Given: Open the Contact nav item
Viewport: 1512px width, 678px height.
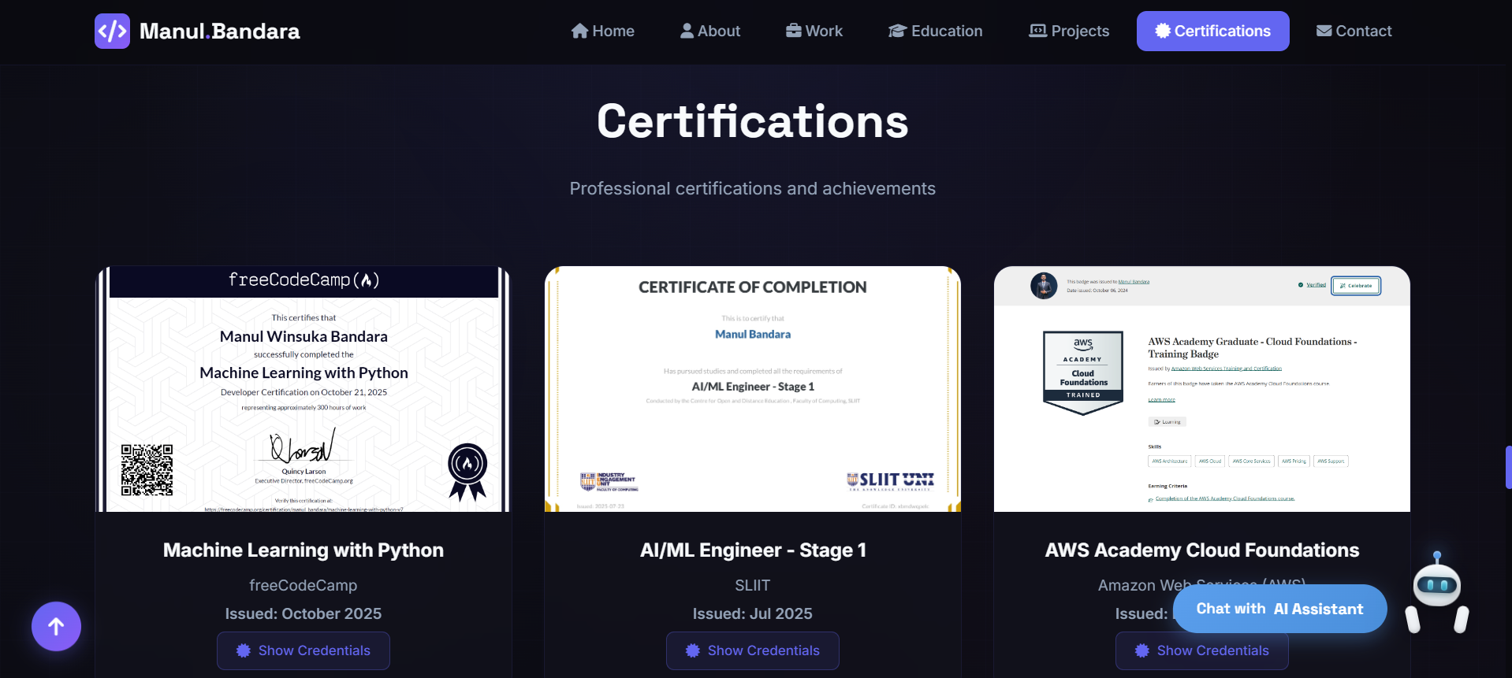Looking at the screenshot, I should point(1354,31).
